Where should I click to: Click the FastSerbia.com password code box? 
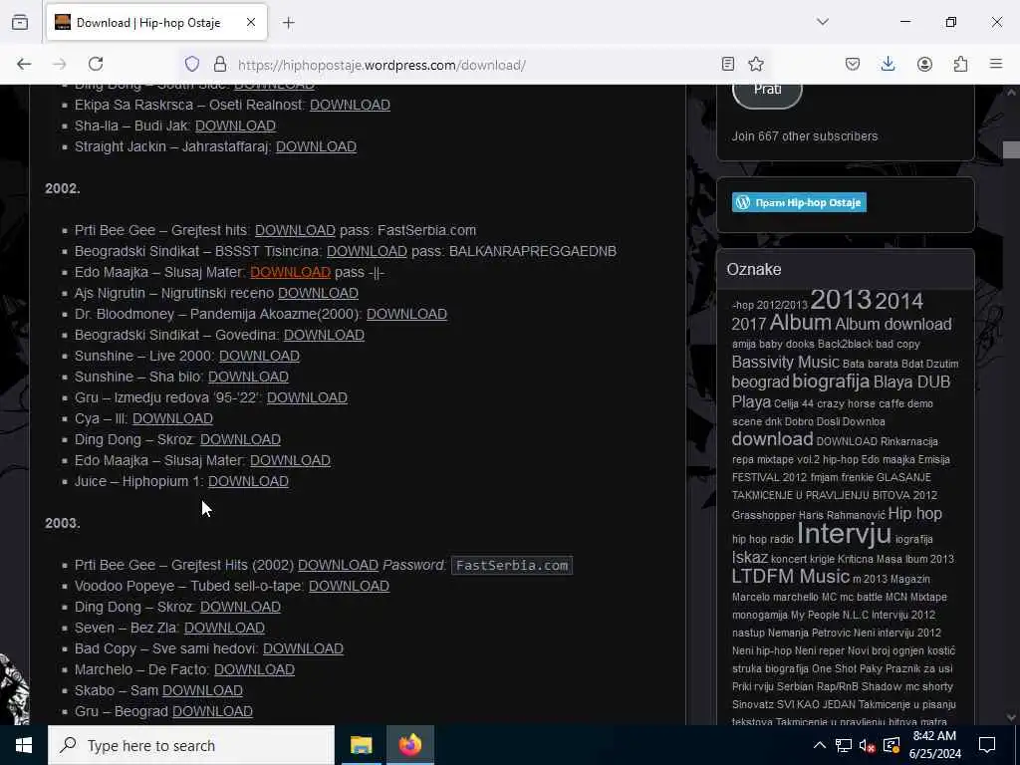(512, 566)
